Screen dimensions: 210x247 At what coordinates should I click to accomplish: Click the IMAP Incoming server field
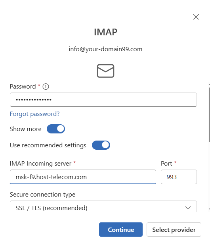click(x=83, y=177)
